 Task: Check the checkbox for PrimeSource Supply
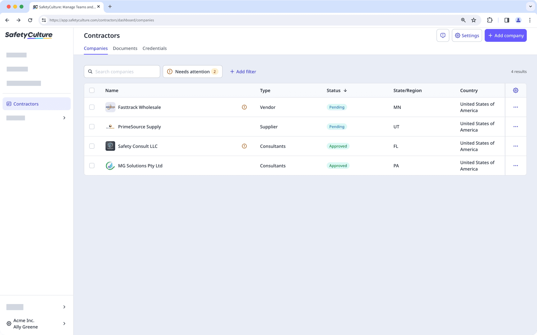92,127
